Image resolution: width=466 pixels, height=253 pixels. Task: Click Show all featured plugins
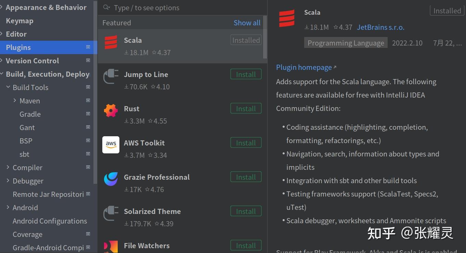247,23
